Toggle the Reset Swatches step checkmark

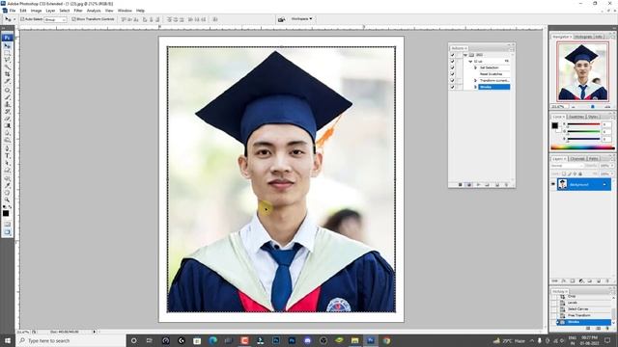click(x=452, y=74)
